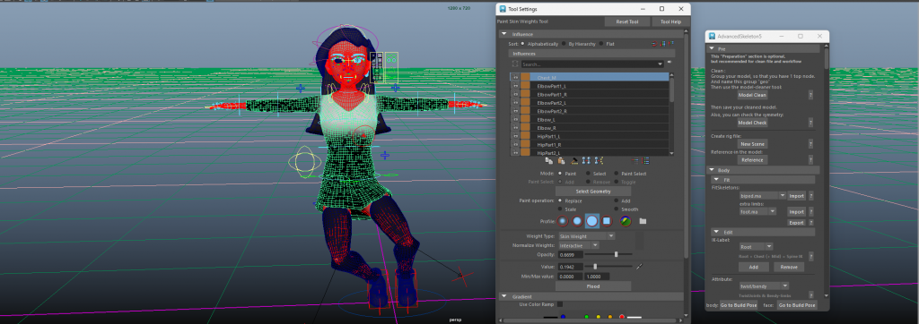Click the weight hammer icon below influences list
Image resolution: width=919 pixels, height=324 pixels.
pos(575,160)
